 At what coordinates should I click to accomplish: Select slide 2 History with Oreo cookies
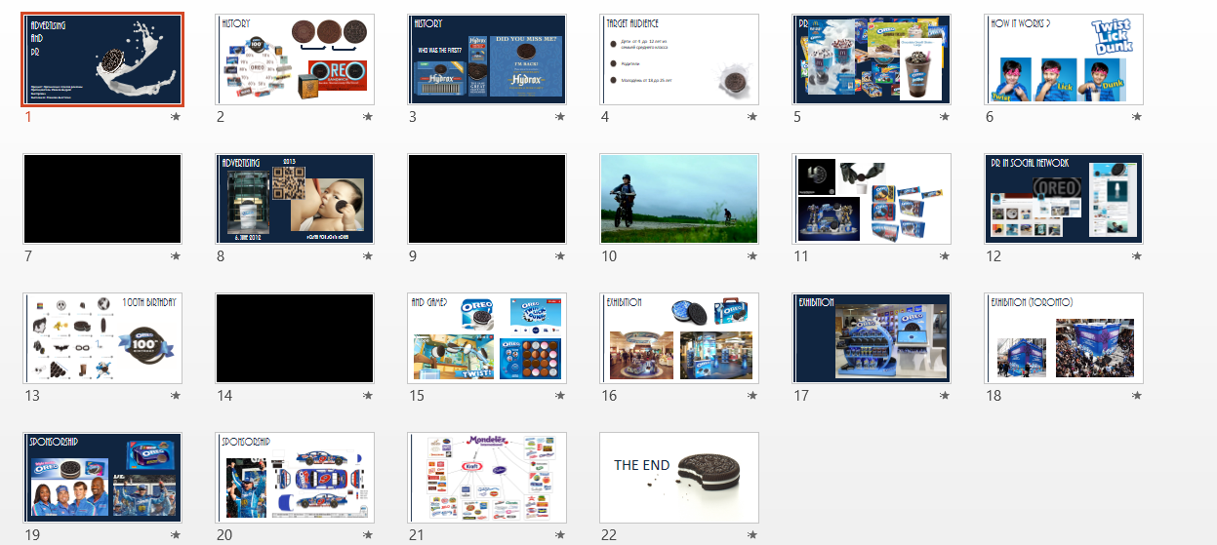(x=296, y=59)
